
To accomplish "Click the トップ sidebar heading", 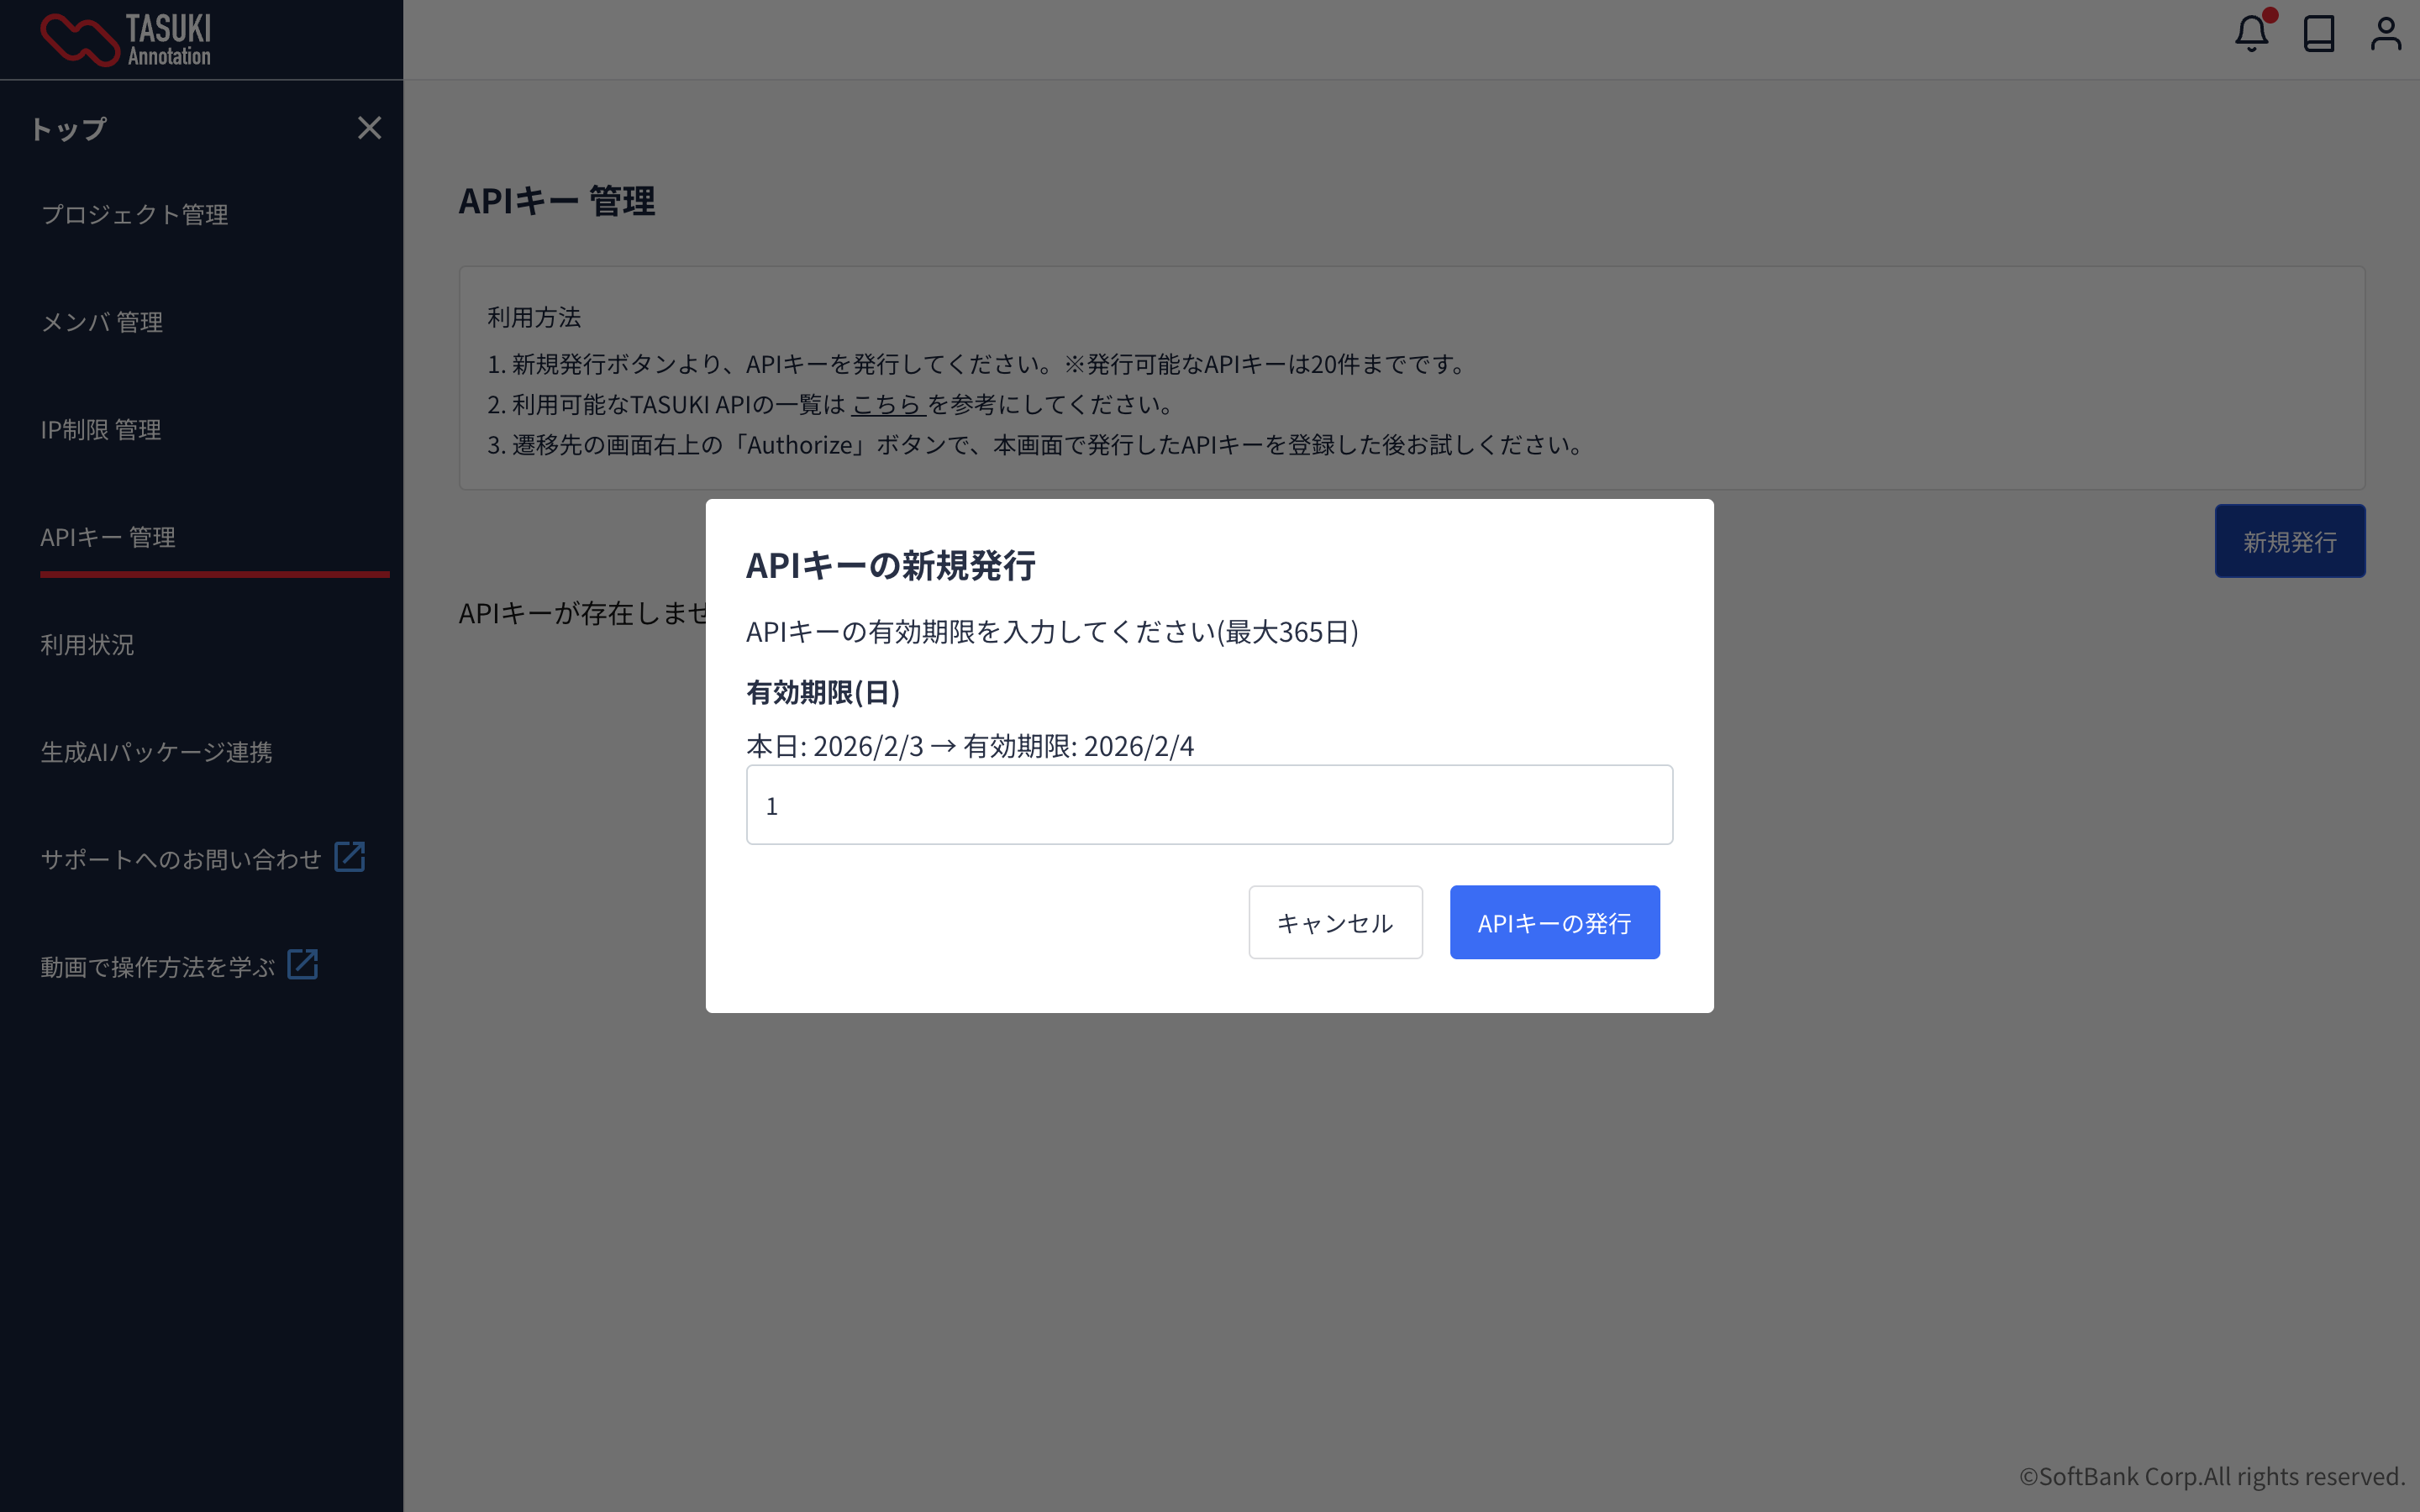I will (68, 129).
